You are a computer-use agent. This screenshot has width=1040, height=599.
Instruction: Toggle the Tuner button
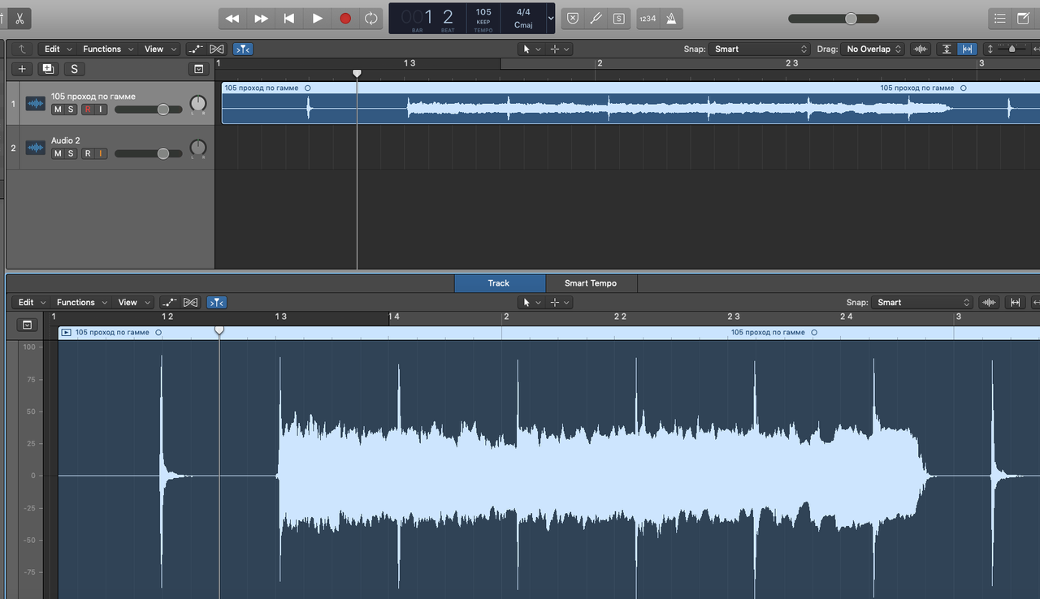click(596, 18)
